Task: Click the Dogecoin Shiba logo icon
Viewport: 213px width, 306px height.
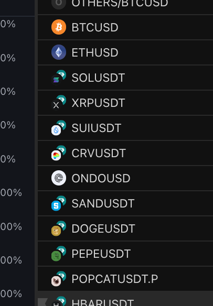Action: point(56,231)
